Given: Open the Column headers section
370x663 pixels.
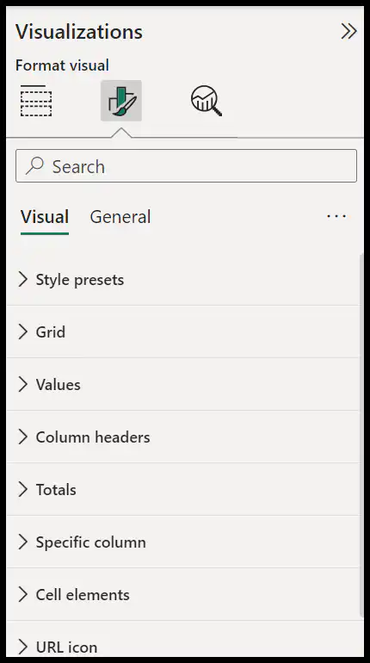Looking at the screenshot, I should (x=183, y=437).
